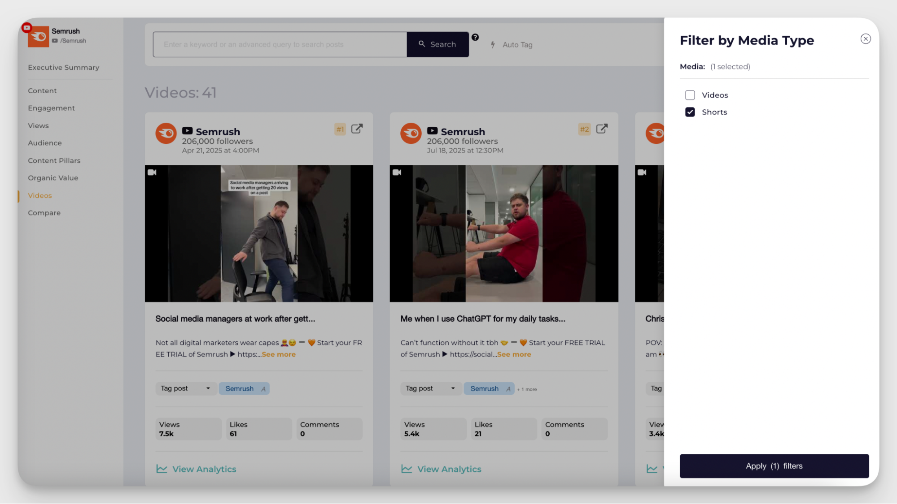Viewport: 897px width, 504px height.
Task: Click Semrush avatar on first post card
Action: tap(166, 133)
